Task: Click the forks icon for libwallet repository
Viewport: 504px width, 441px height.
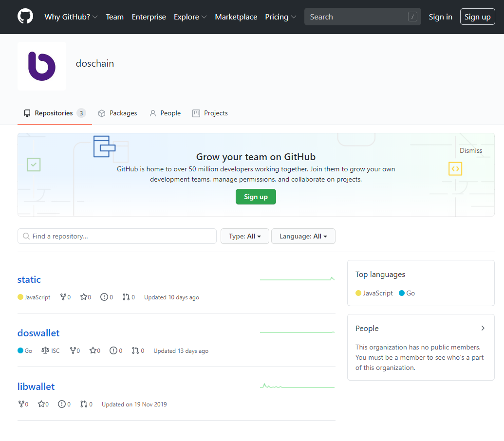Action: [x=21, y=404]
